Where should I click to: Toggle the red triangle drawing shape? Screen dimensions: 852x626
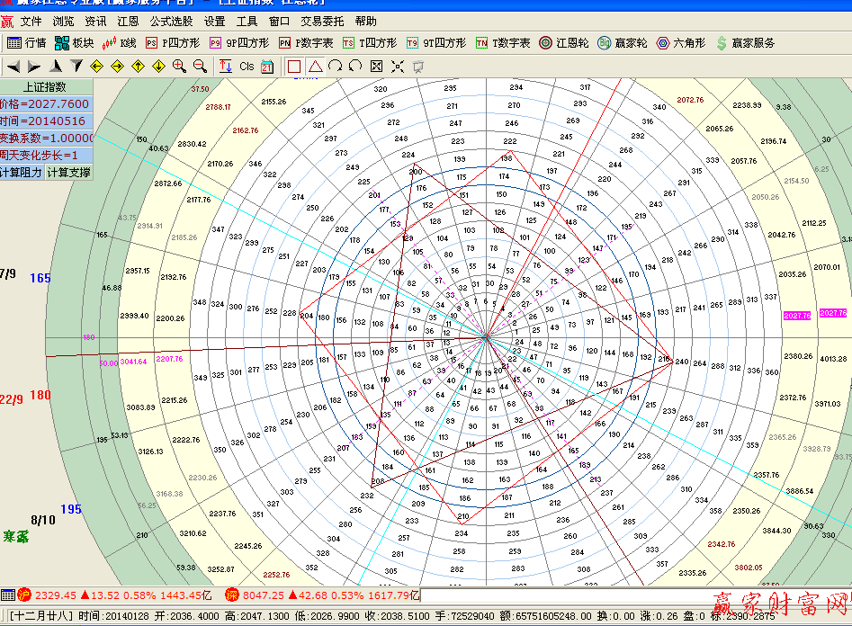[315, 66]
